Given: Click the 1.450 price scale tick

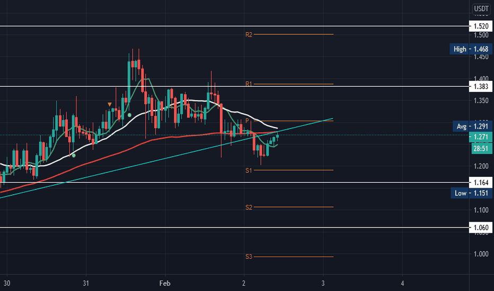Looking at the screenshot, I should click(x=481, y=57).
